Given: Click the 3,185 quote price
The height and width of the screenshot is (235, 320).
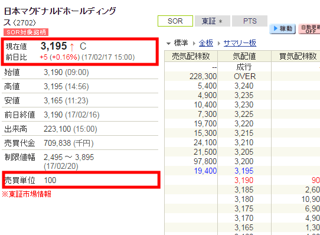Looking at the screenshot, I should (x=244, y=190).
